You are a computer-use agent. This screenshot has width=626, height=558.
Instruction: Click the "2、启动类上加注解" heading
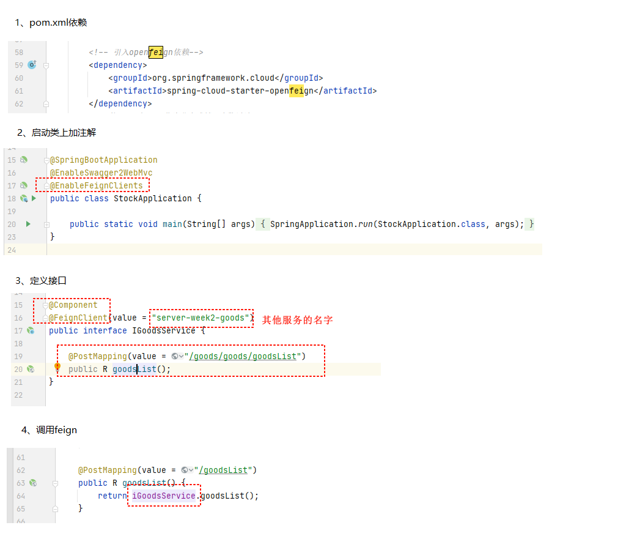pos(57,133)
